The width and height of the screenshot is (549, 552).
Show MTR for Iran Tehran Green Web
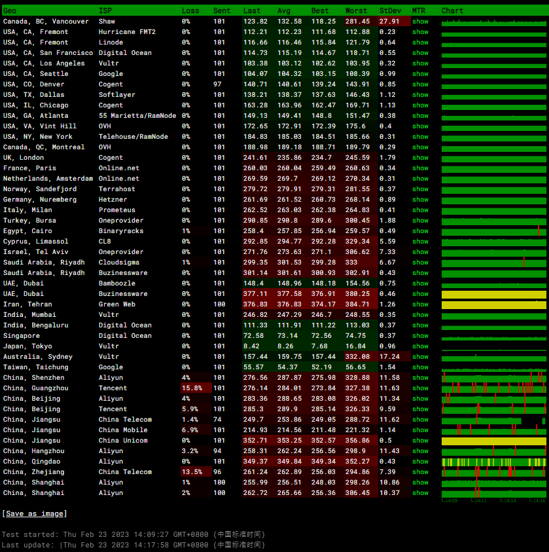click(x=420, y=304)
